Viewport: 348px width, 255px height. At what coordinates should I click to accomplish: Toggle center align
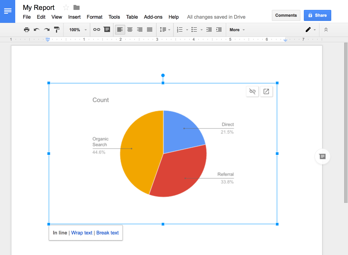130,30
